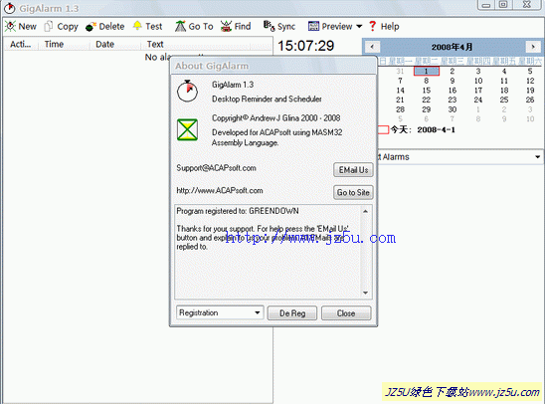This screenshot has height=404, width=545.
Task: Click the De Reg button
Action: pyautogui.click(x=292, y=313)
